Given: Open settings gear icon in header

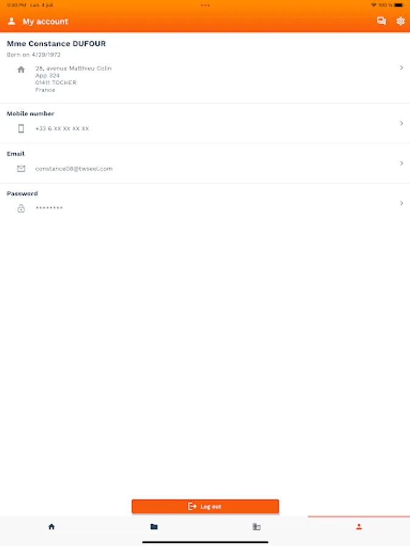Looking at the screenshot, I should tap(400, 21).
